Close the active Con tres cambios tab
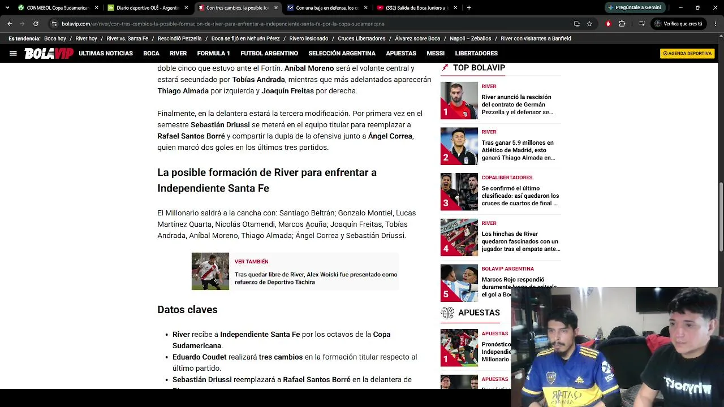This screenshot has height=407, width=724. pos(276,8)
